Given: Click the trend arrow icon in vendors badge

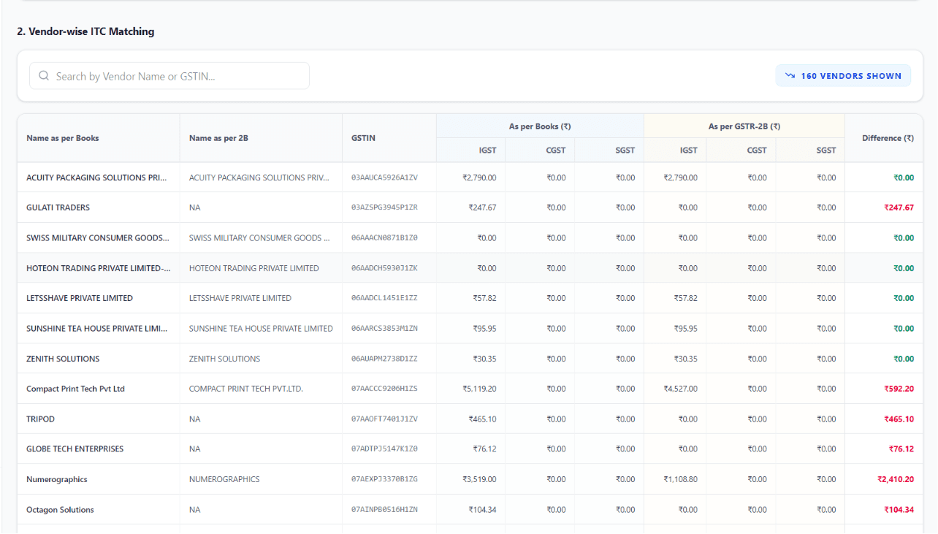Looking at the screenshot, I should pos(790,75).
